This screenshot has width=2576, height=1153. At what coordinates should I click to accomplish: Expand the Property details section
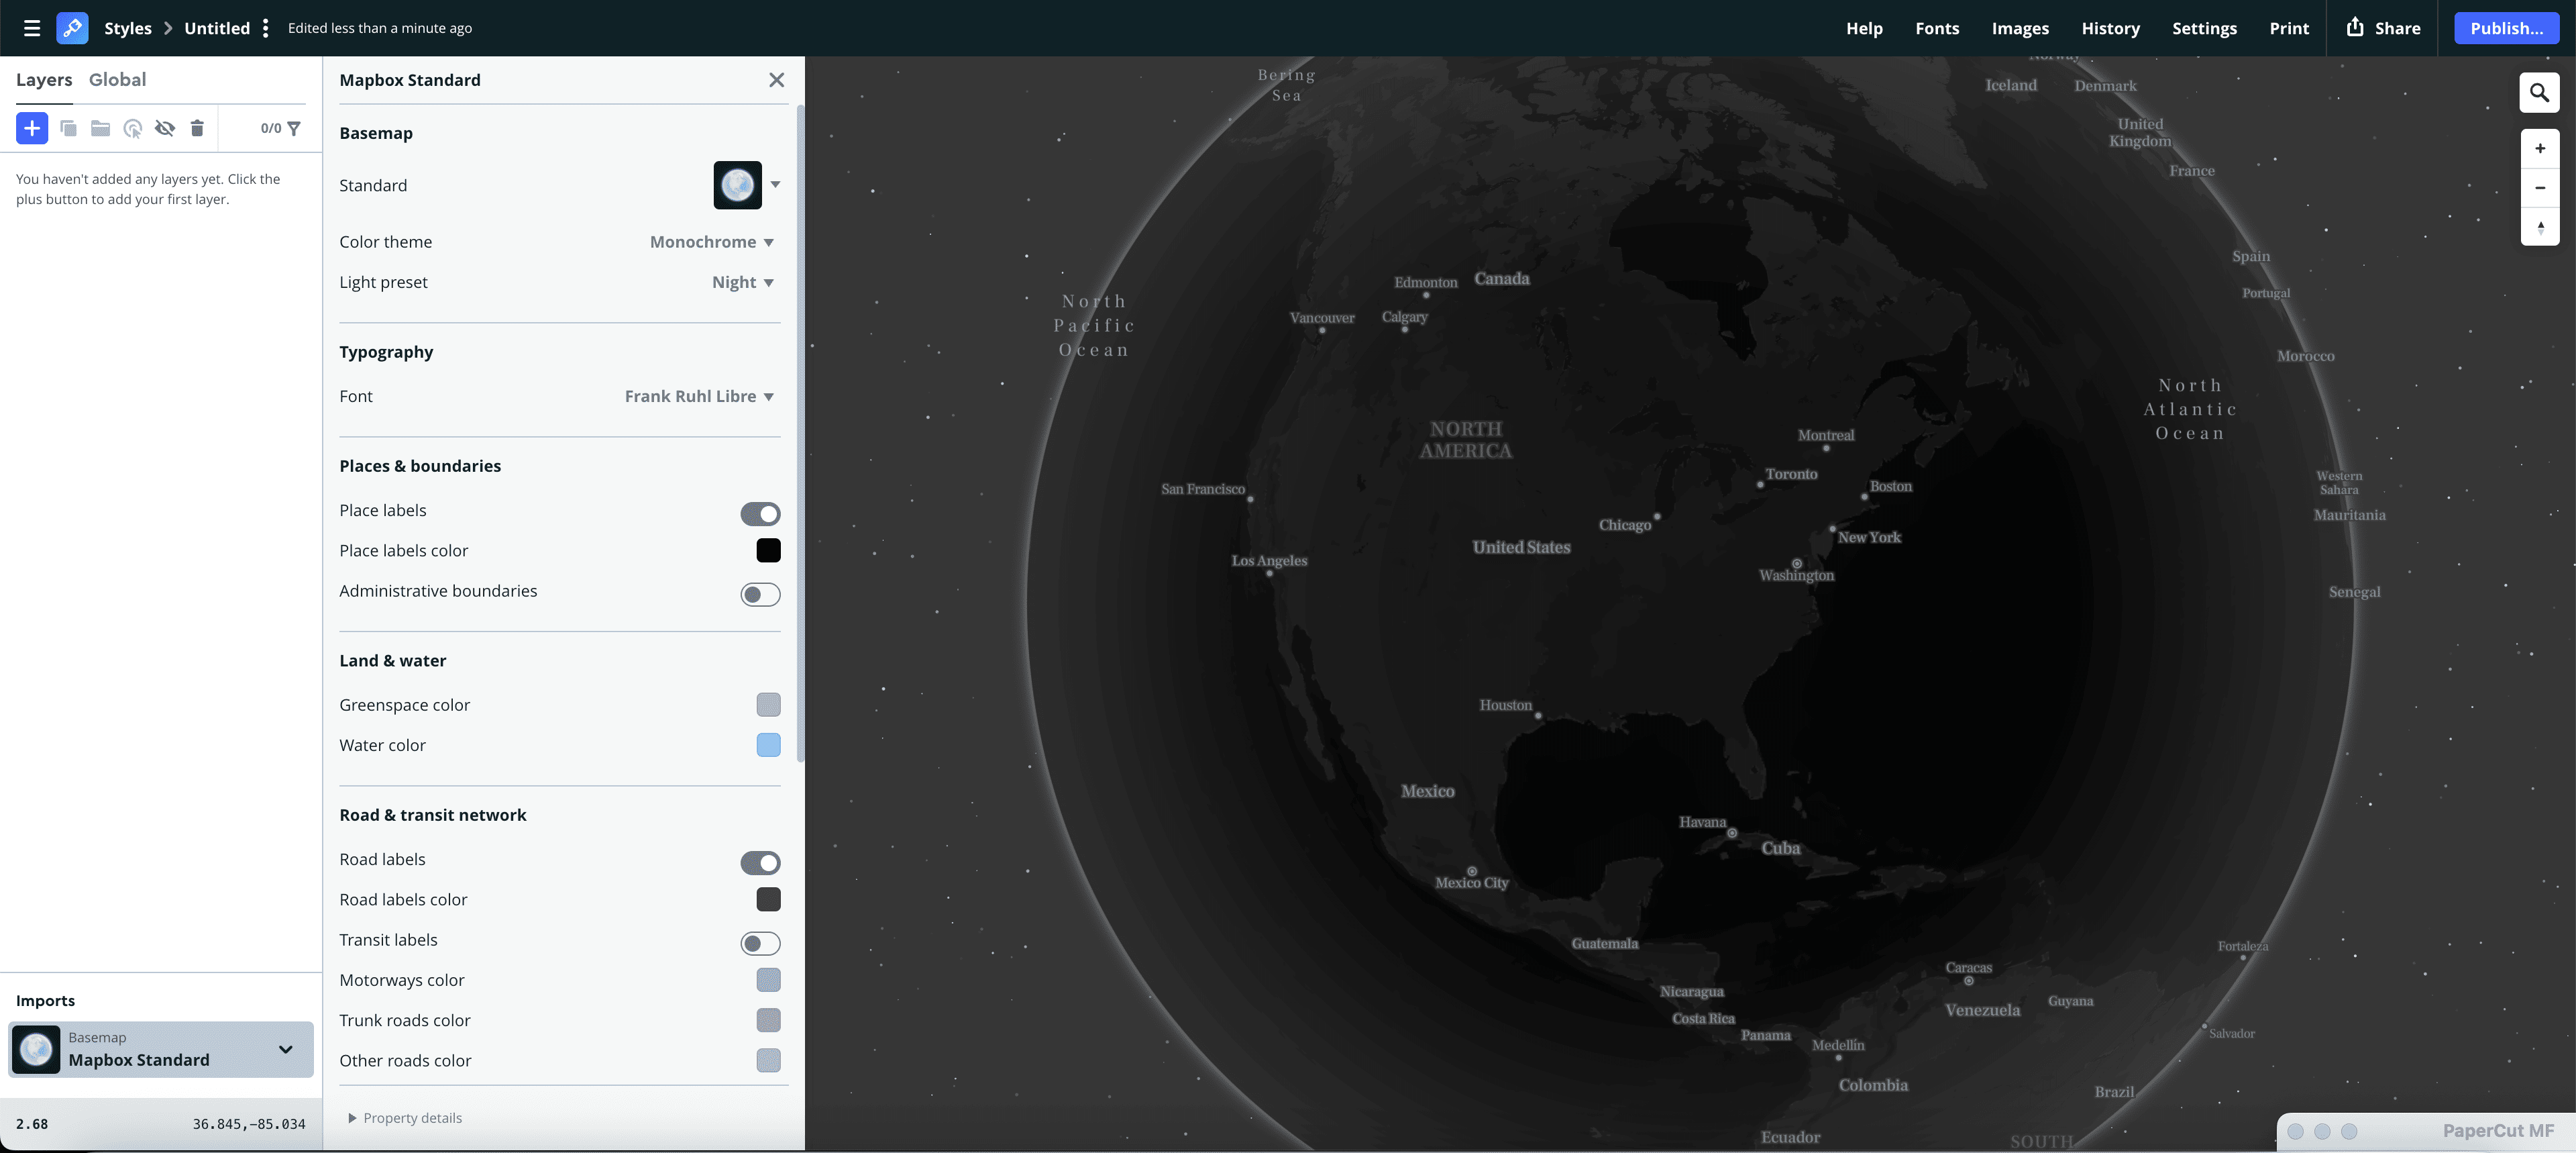click(404, 1118)
